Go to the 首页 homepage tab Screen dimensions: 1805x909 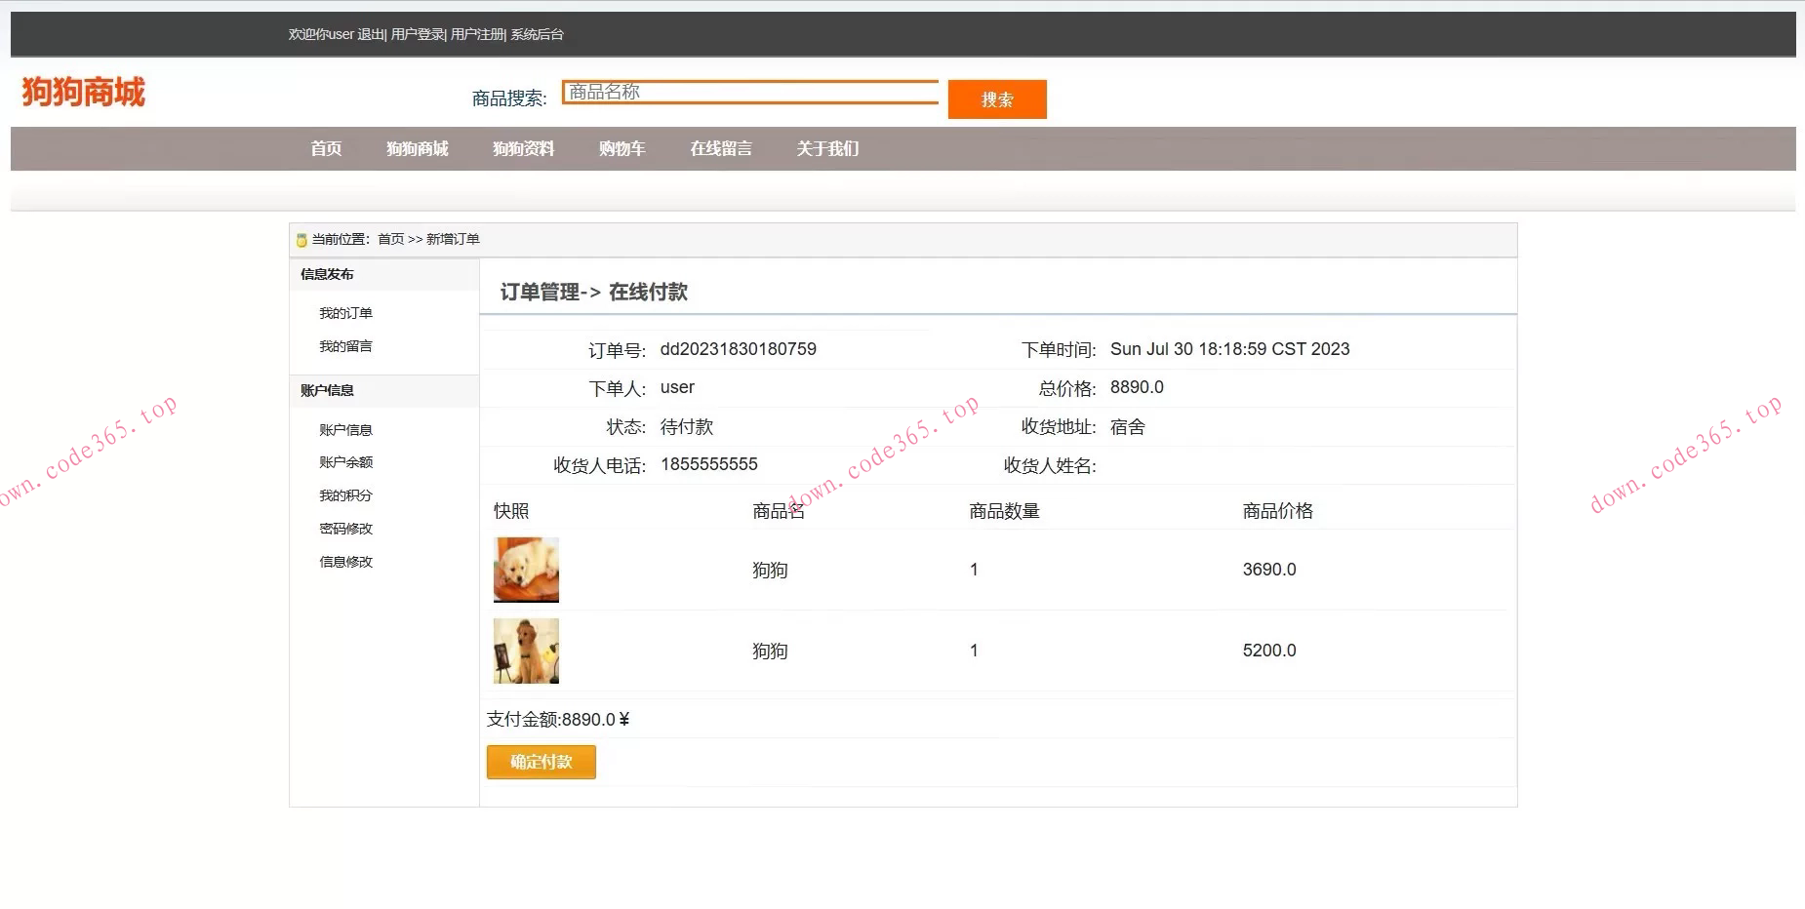click(325, 148)
